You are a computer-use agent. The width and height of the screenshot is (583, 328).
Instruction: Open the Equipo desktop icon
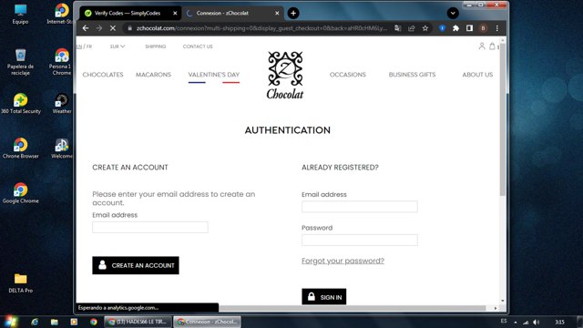pyautogui.click(x=20, y=15)
